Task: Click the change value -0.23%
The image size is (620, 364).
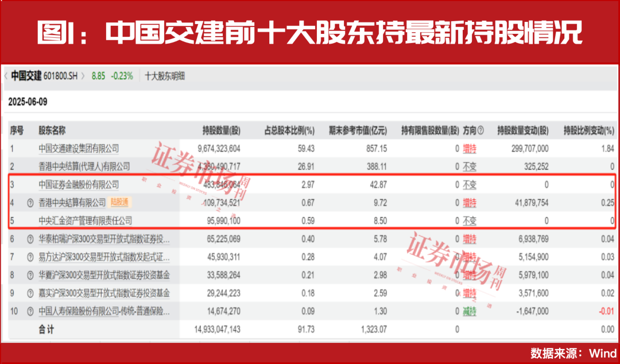Action: (x=122, y=76)
